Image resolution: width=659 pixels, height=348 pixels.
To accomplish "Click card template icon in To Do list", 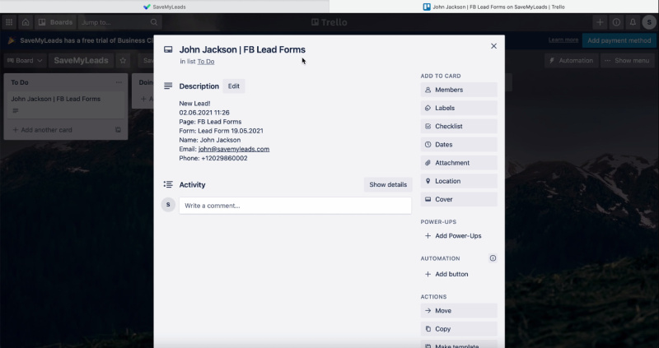I will [x=118, y=130].
